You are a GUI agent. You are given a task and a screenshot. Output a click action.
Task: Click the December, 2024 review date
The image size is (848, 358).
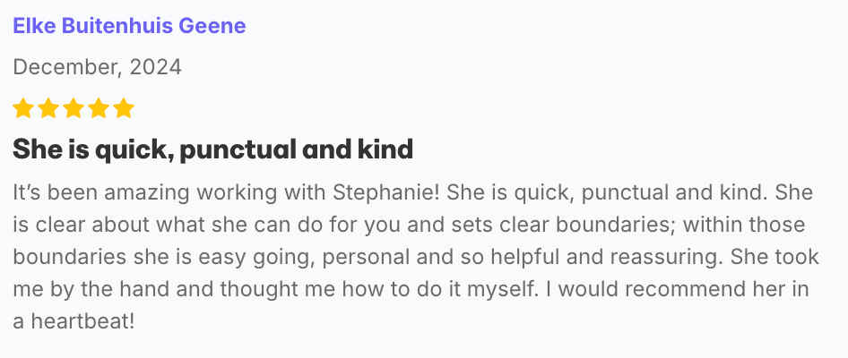[x=97, y=67]
